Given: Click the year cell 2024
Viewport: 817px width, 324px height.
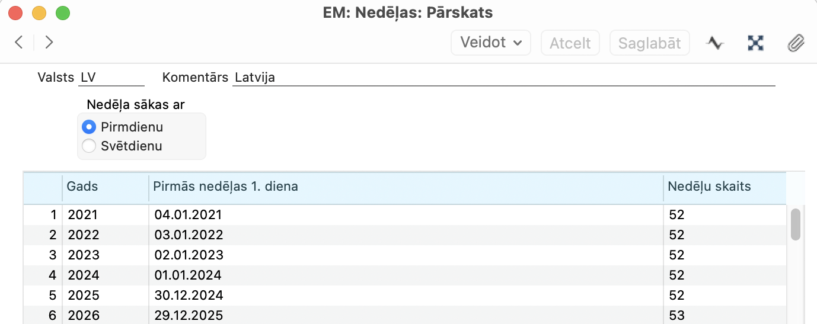Looking at the screenshot, I should pyautogui.click(x=106, y=275).
